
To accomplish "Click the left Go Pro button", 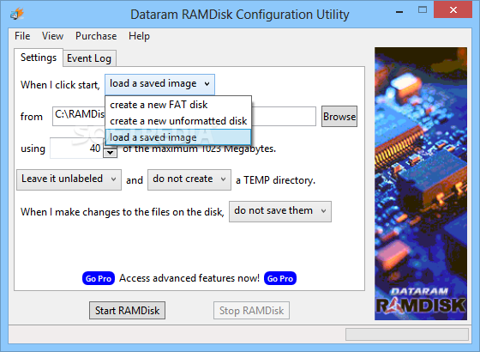I will [99, 278].
